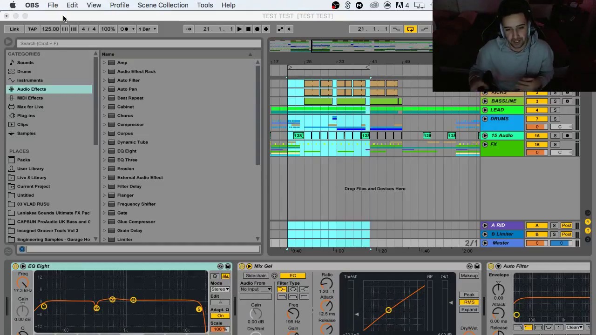
Task: Select the Clips category icon
Action: click(x=12, y=125)
